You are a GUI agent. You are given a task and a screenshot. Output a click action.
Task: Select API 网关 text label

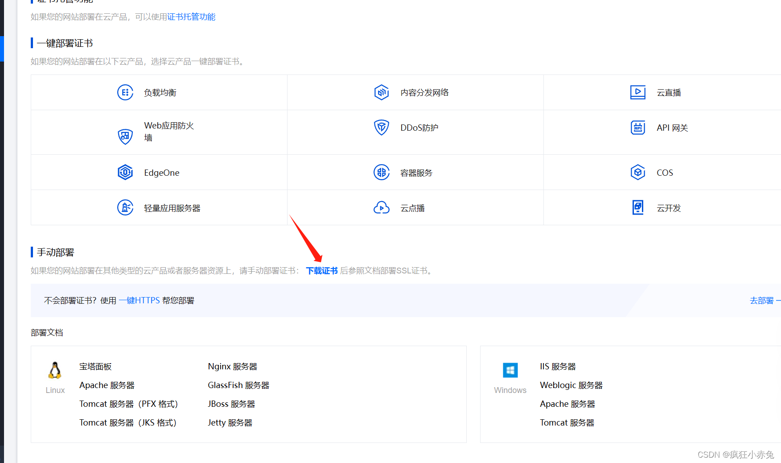click(672, 128)
